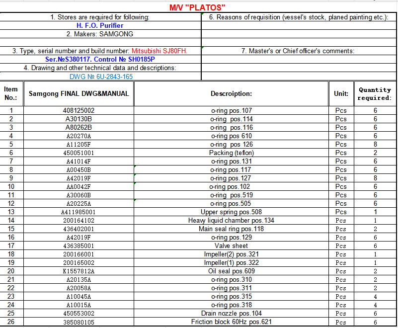Select the DWG № 6U-2843-165 cell
The image size is (398, 328).
(101, 77)
